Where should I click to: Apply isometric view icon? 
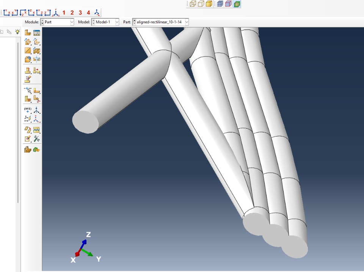point(56,13)
